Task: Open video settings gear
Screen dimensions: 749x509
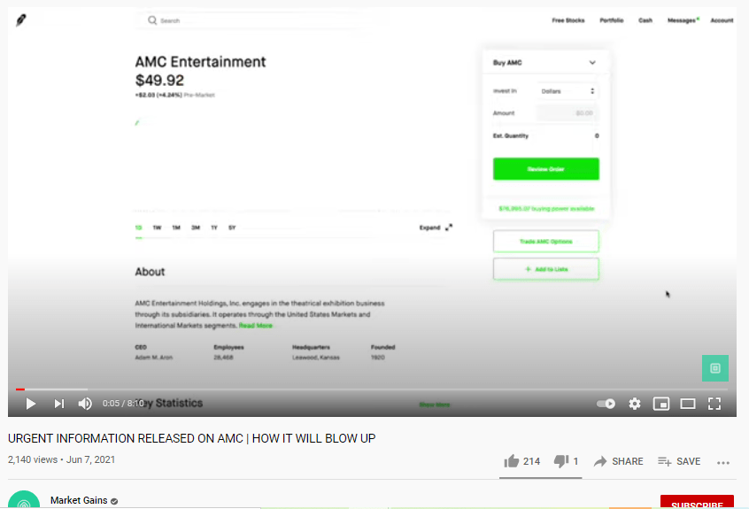Action: point(635,404)
